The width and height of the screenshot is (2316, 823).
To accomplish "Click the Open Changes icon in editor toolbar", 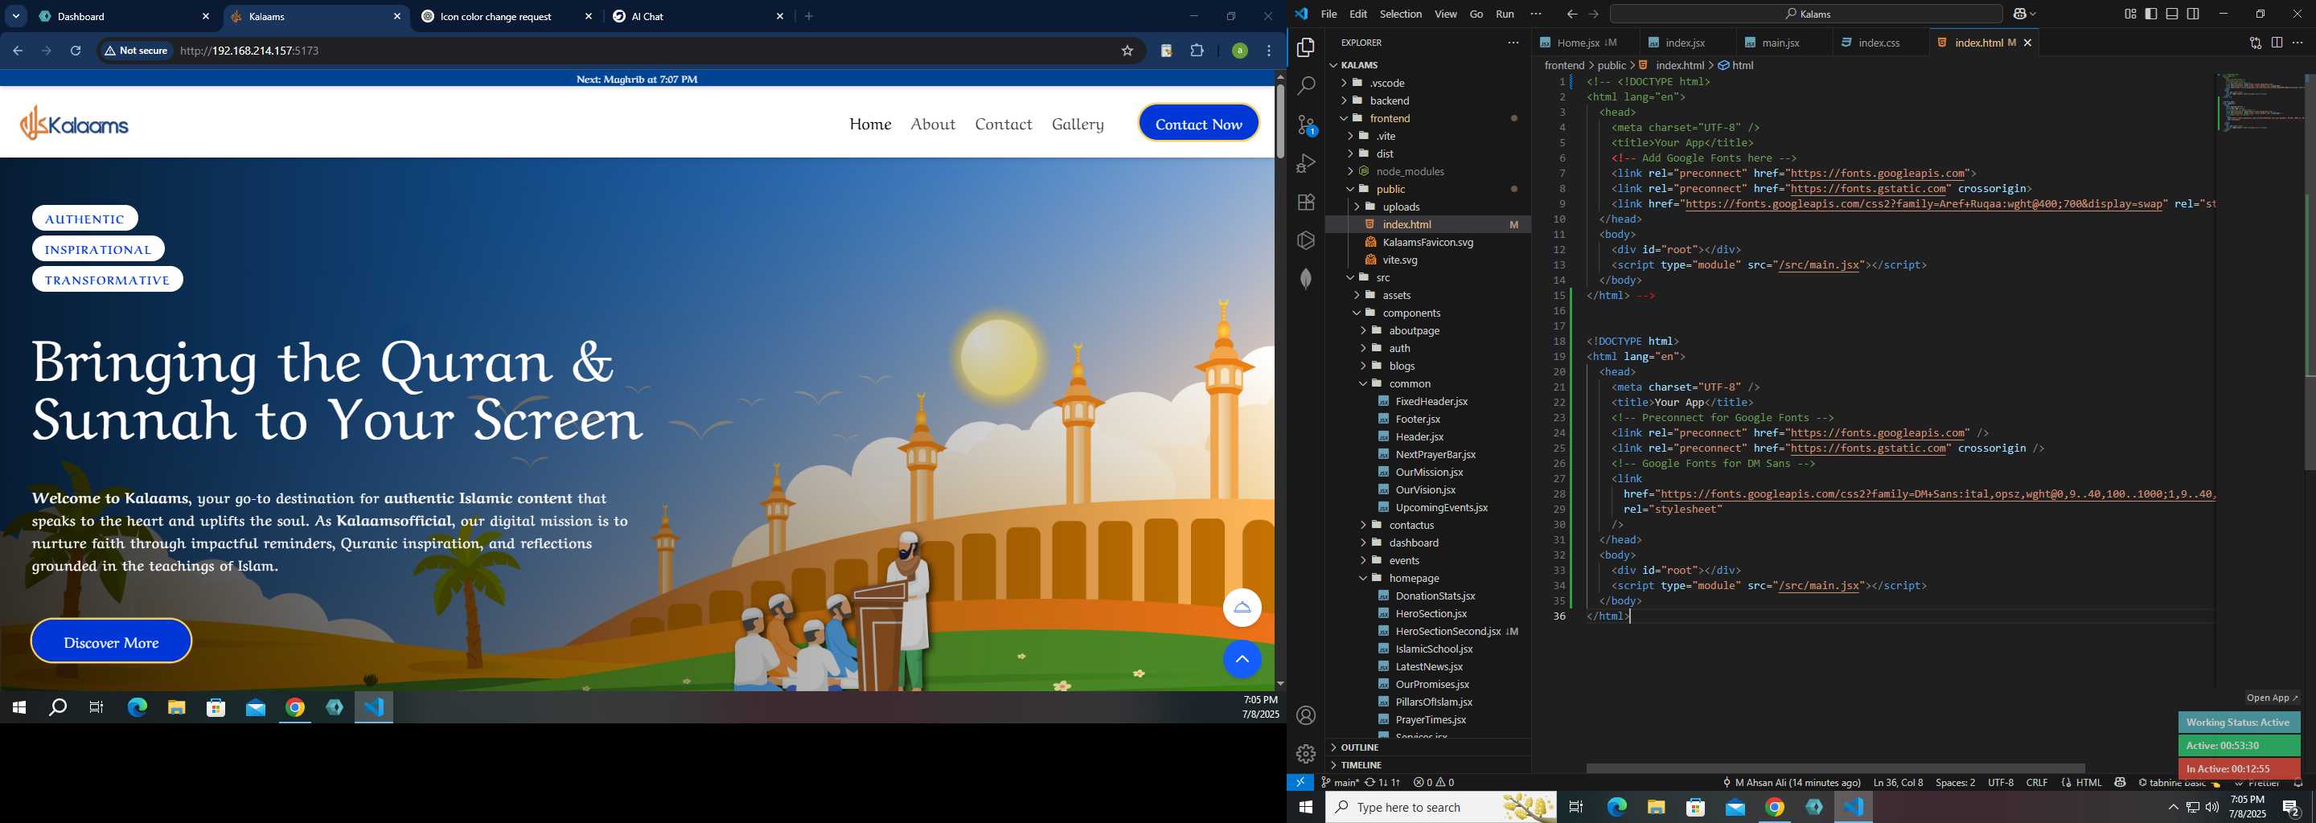I will pyautogui.click(x=2256, y=43).
